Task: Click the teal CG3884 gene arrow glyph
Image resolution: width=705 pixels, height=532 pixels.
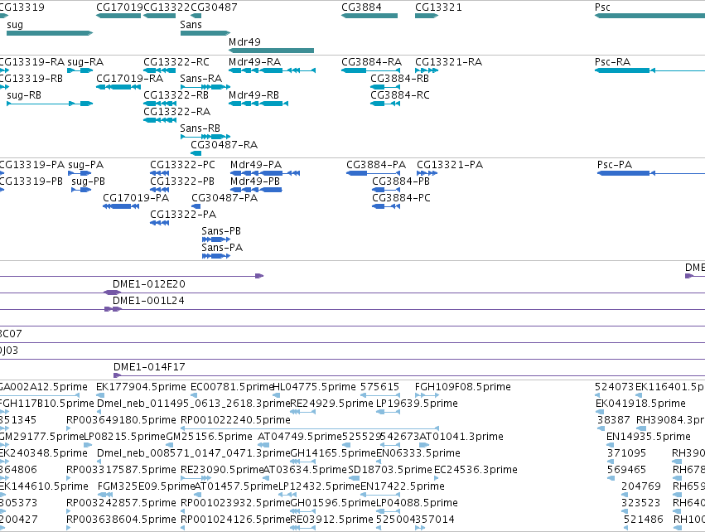Action: tap(369, 16)
